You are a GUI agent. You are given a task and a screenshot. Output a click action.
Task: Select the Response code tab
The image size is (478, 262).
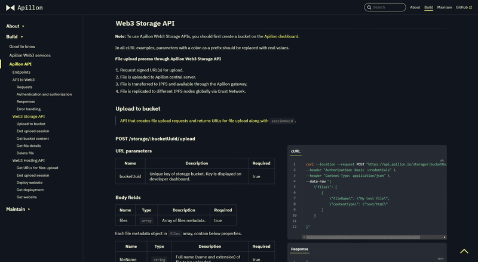click(x=299, y=249)
